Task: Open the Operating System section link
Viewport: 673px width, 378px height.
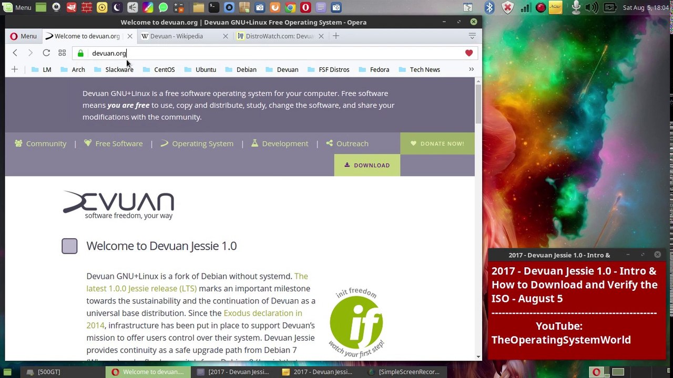Action: point(197,143)
